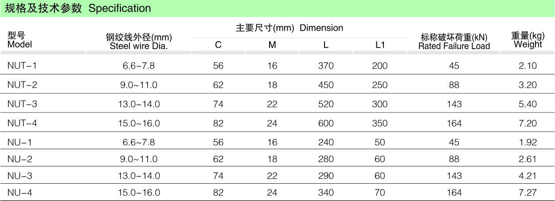
Task: Click the L value 600 cell
Action: point(326,123)
